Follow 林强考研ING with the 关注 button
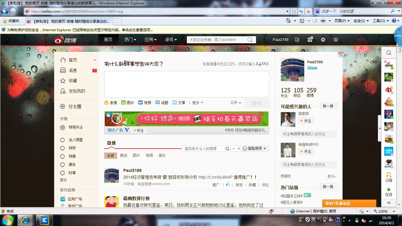 306,151
